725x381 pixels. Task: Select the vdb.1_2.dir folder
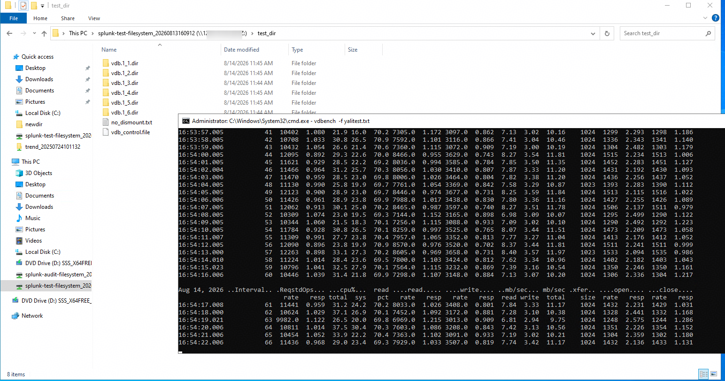(124, 73)
